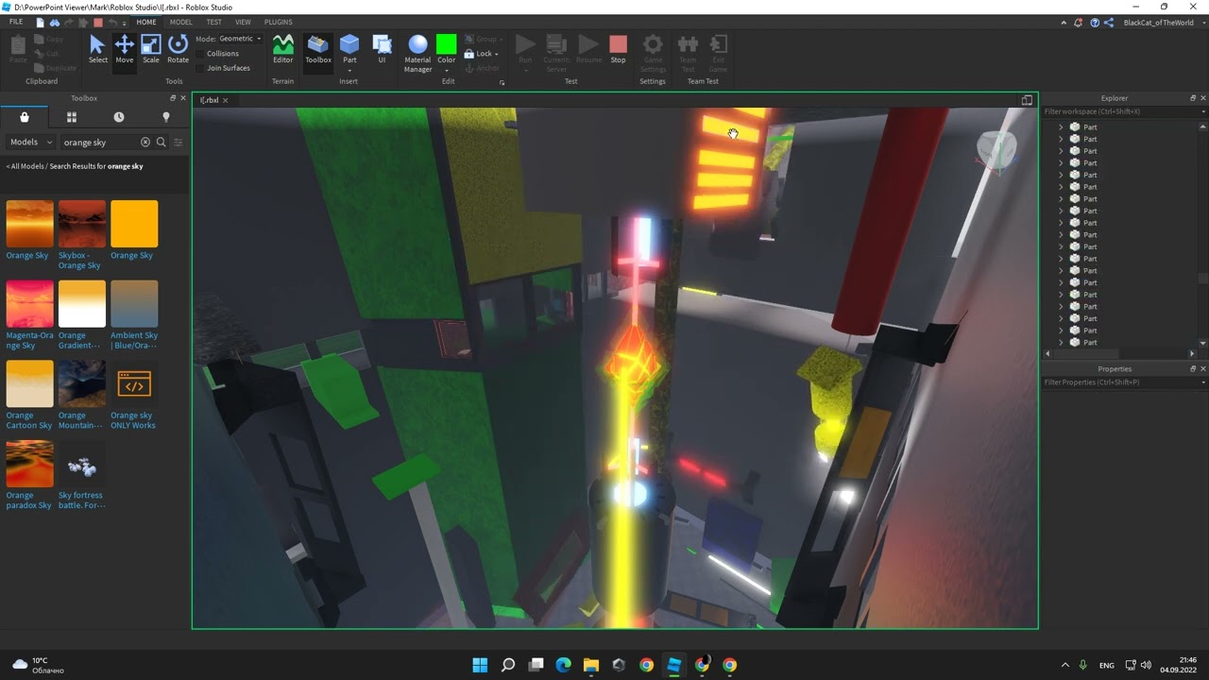Undock the Explorer panel
This screenshot has width=1209, height=680.
1193,98
